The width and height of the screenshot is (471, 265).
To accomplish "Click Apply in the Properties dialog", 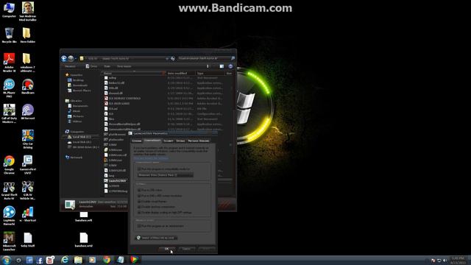I will click(x=206, y=249).
